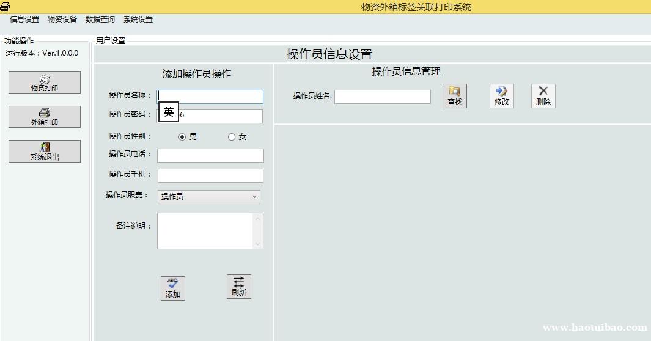The image size is (651, 341).
Task: Click the 添加 checkmark icon button
Action: point(173,288)
